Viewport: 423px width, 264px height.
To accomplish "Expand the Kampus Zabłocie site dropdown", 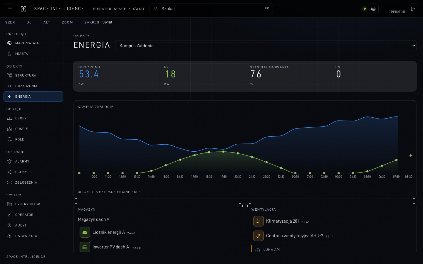I will [266, 46].
